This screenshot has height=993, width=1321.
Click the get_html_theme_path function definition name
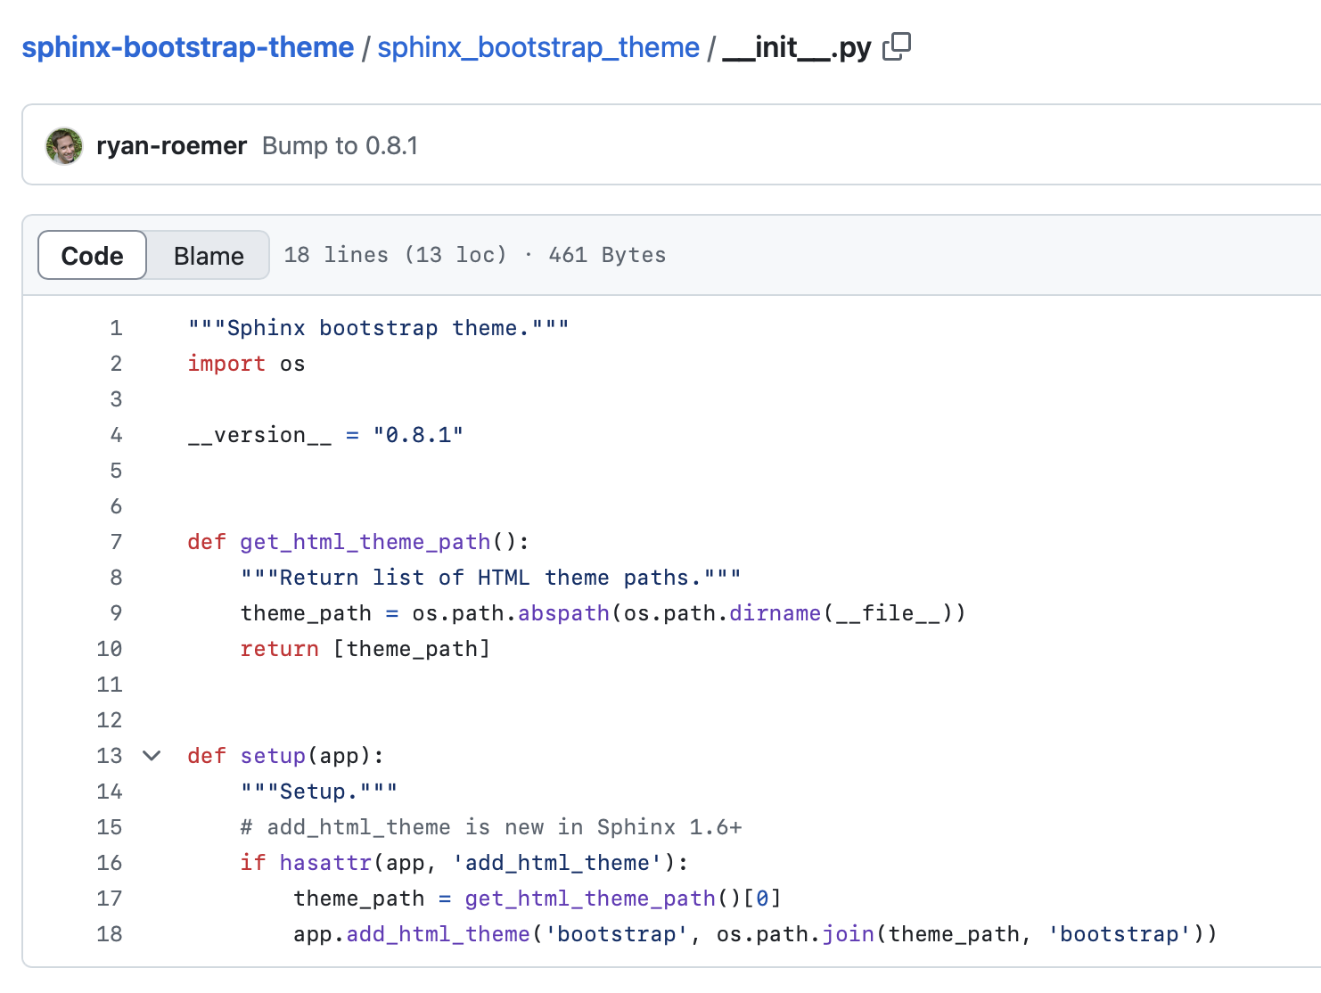click(x=365, y=542)
